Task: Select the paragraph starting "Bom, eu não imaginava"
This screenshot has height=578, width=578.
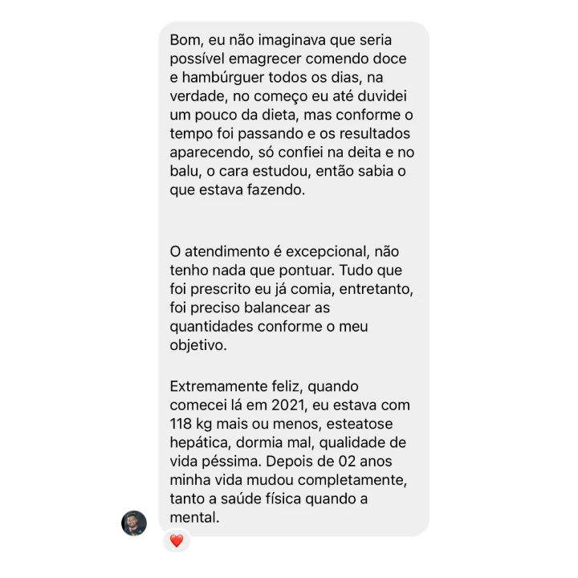Action: coord(292,115)
